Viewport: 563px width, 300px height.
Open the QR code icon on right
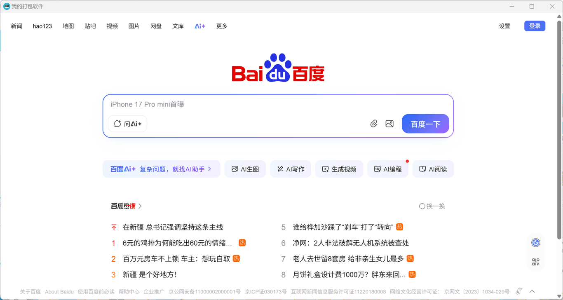[535, 262]
